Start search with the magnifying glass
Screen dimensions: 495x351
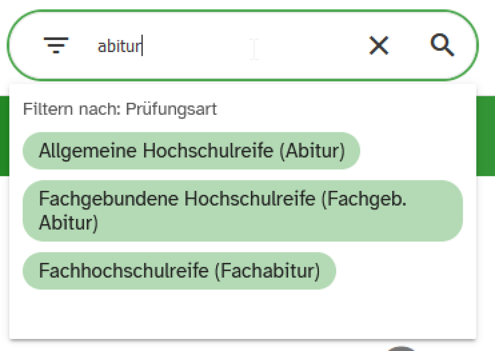442,45
